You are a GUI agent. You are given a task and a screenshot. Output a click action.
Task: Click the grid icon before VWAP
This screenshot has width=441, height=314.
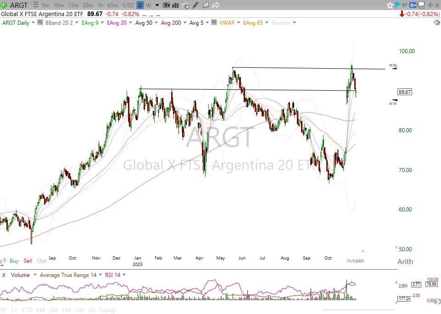click(214, 22)
